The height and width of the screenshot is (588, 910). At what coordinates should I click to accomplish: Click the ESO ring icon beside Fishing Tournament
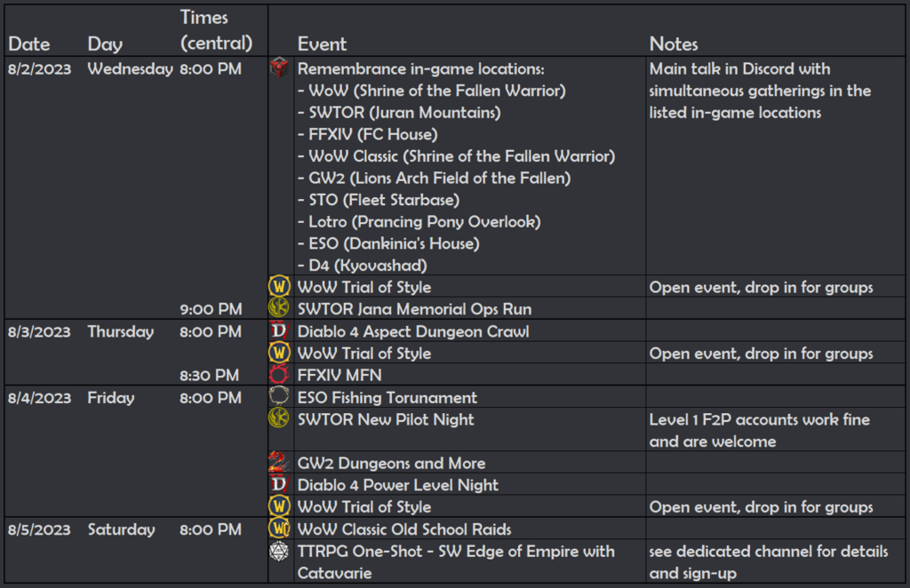coord(279,396)
